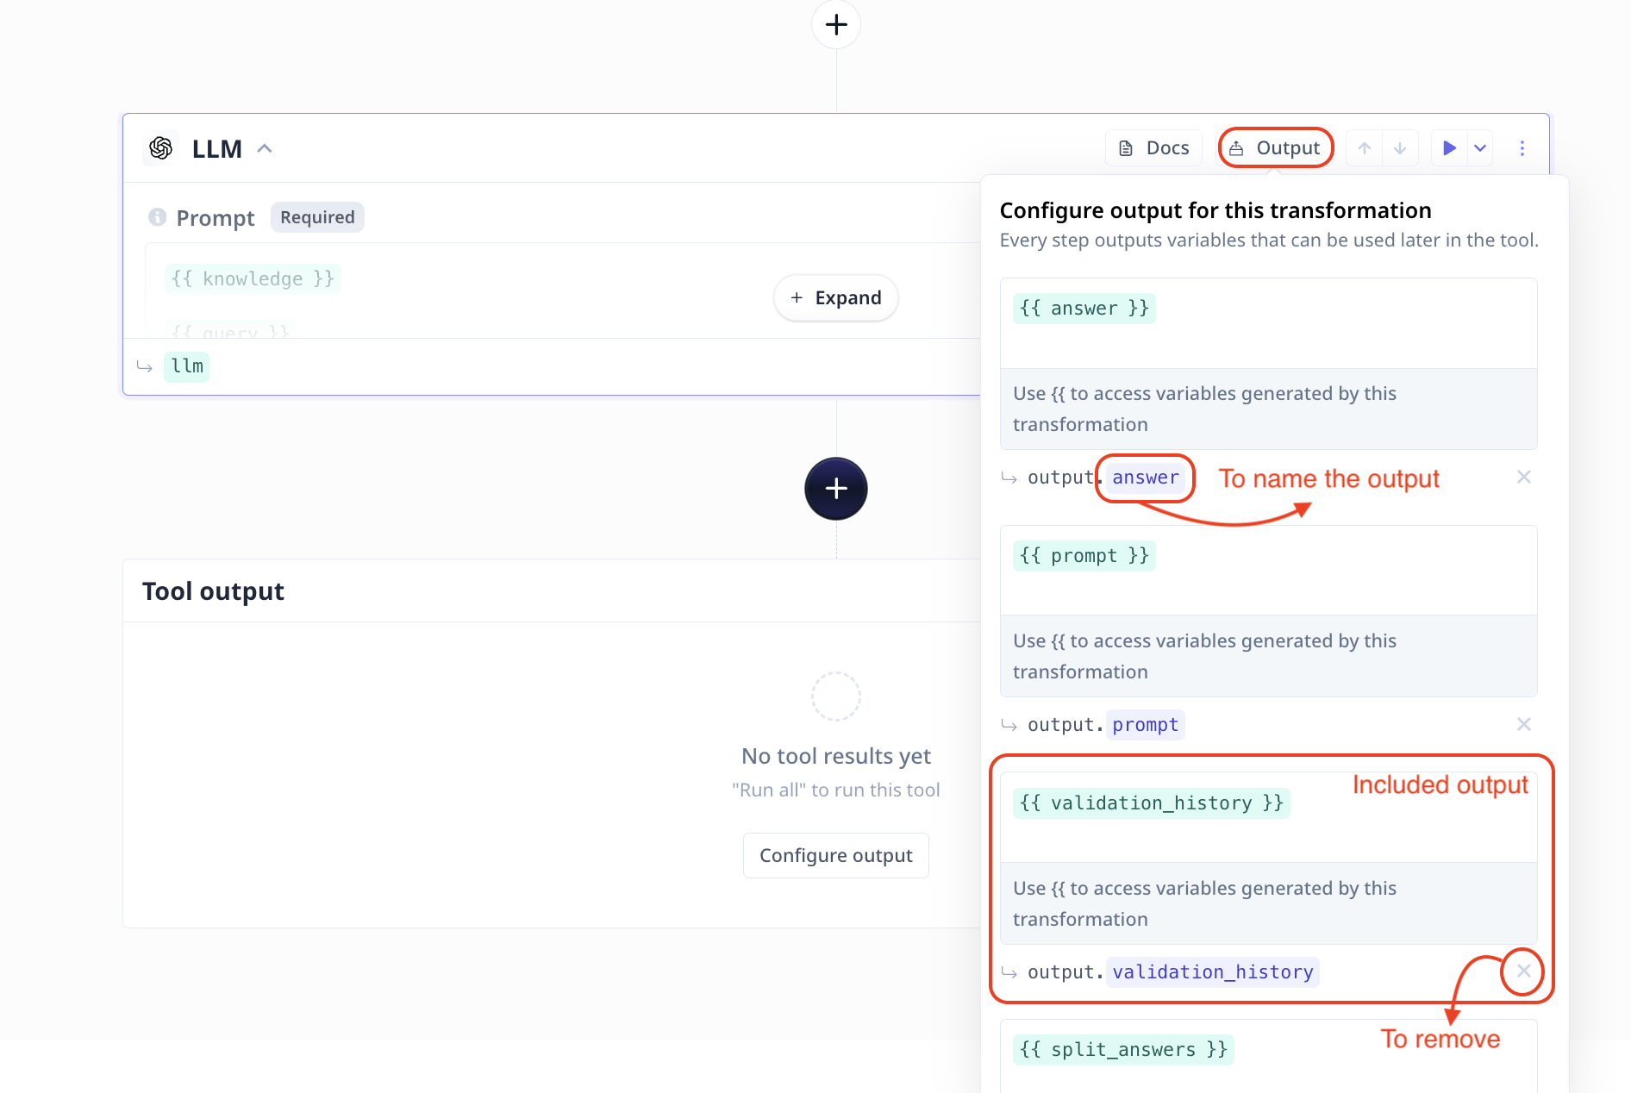Click the No tool results yet message
1631x1093 pixels.
pos(835,756)
